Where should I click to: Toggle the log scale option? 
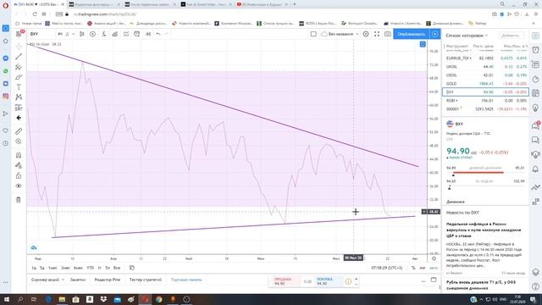(423, 268)
